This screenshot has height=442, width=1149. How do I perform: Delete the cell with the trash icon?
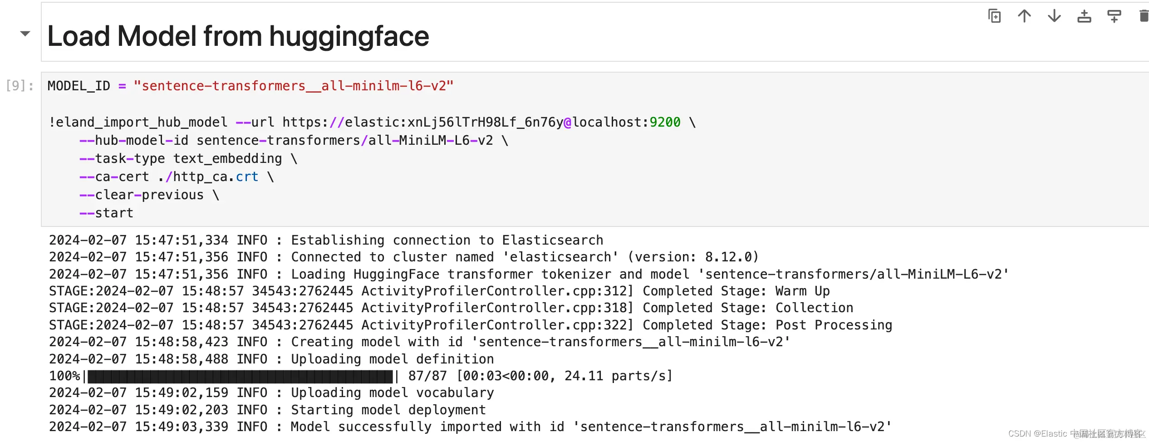1144,16
